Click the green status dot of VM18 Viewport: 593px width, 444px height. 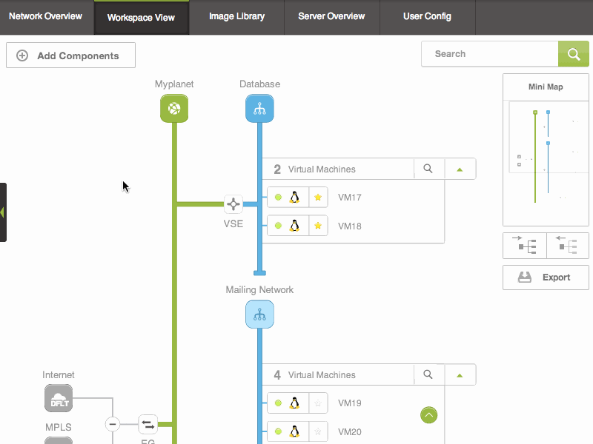pyautogui.click(x=279, y=226)
